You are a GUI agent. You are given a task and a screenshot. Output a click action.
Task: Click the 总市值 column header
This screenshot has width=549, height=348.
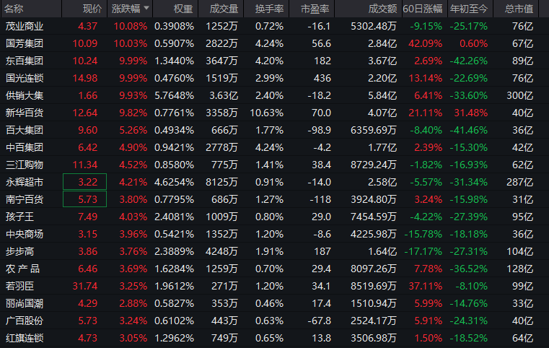(x=519, y=9)
